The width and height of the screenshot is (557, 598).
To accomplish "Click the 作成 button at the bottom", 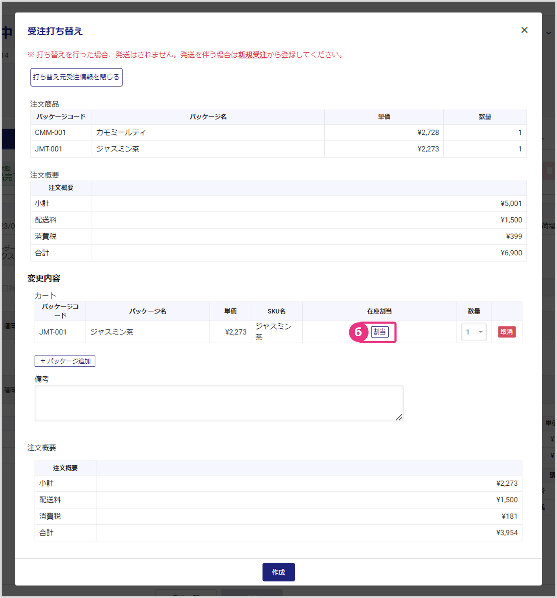I will 278,572.
